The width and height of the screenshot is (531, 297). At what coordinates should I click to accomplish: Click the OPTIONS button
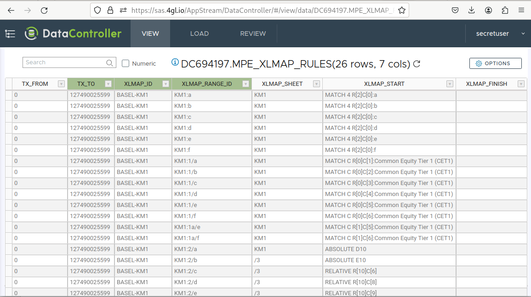495,63
